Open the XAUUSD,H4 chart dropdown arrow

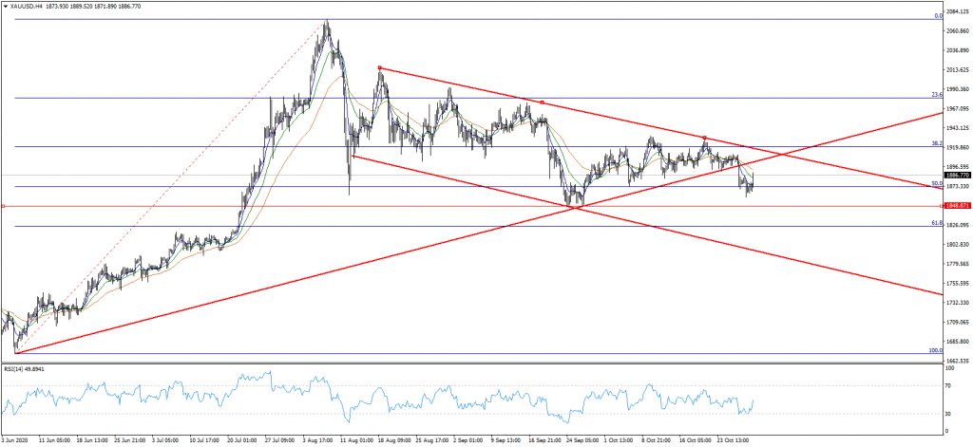coord(6,6)
